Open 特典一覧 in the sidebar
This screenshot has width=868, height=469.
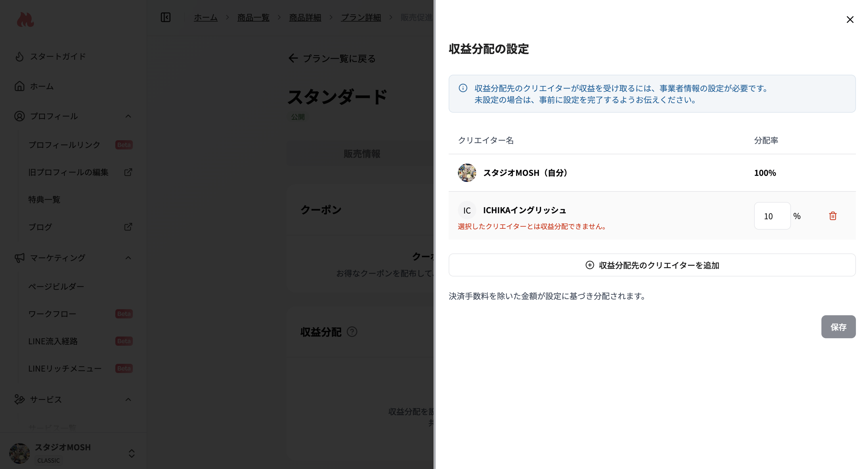tap(44, 199)
